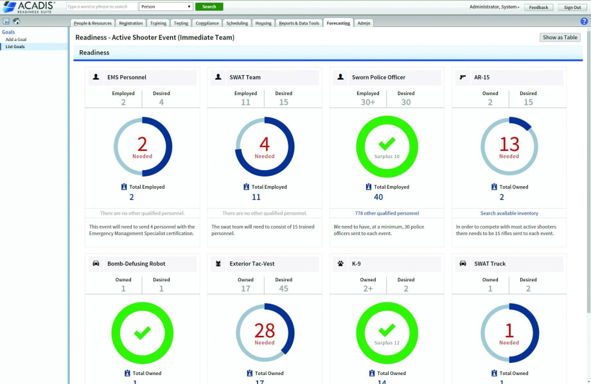Open the Reports & Data Tools tab

(x=299, y=23)
